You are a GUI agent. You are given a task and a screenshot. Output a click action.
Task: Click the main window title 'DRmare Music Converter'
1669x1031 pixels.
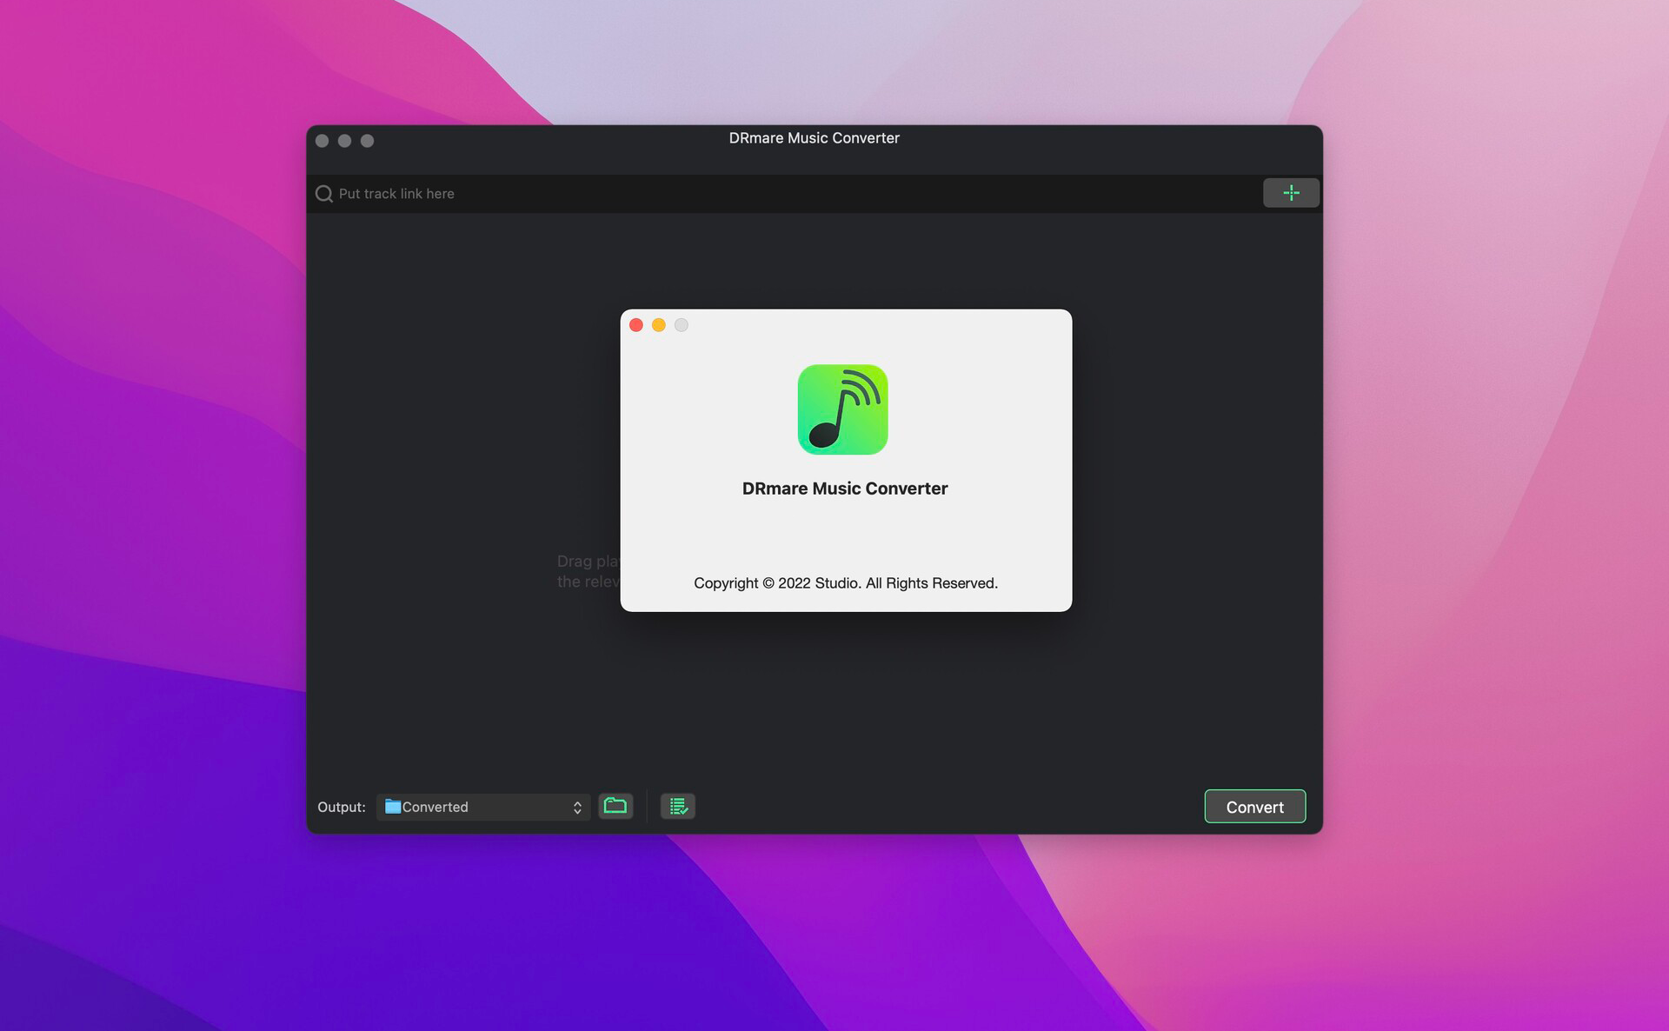(814, 138)
